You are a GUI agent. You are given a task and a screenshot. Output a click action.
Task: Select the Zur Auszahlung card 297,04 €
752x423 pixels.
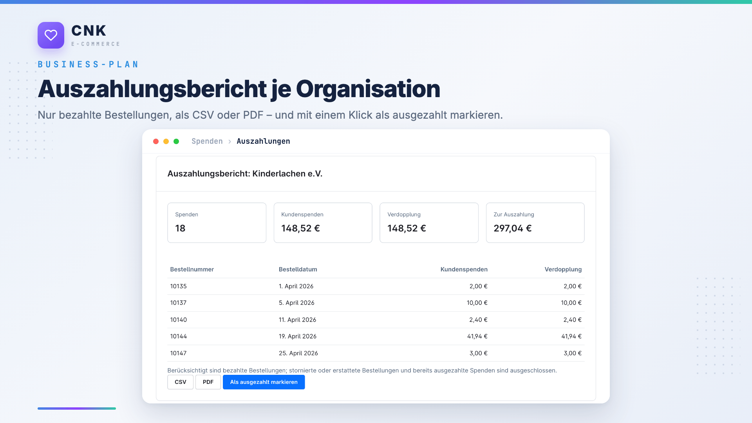[535, 222]
